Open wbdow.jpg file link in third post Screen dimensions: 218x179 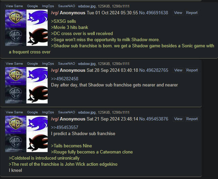point(87,112)
